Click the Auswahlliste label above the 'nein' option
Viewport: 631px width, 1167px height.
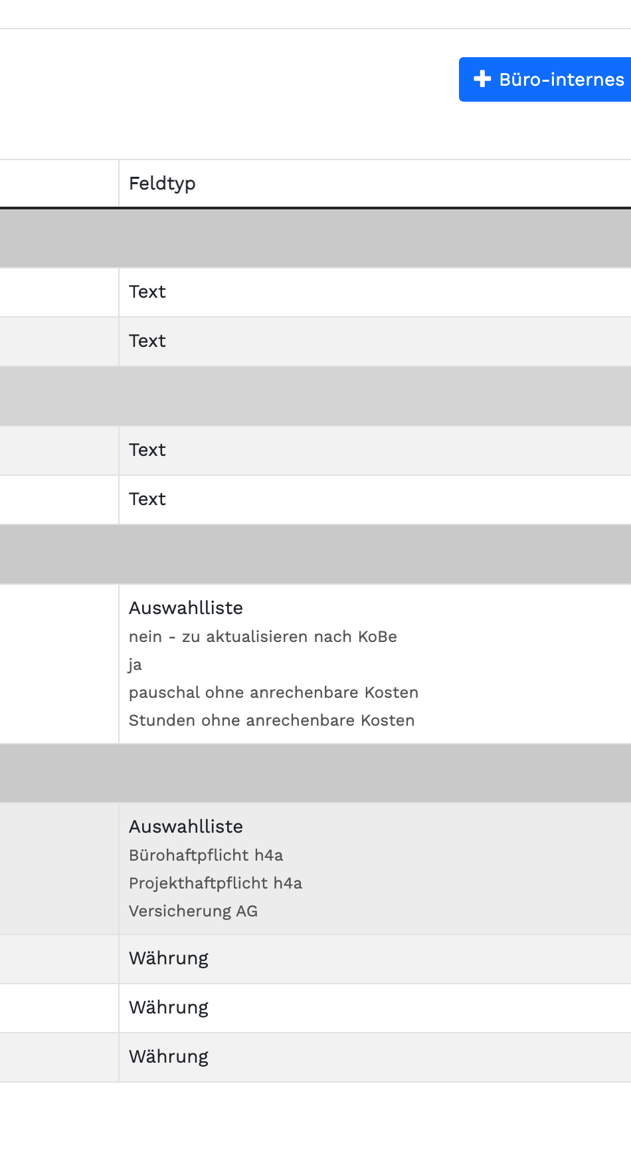186,608
